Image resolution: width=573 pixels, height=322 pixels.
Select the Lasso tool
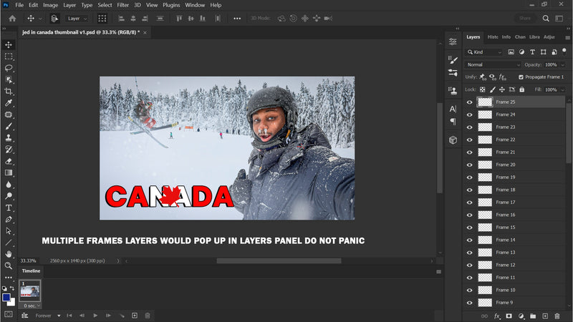click(x=9, y=68)
